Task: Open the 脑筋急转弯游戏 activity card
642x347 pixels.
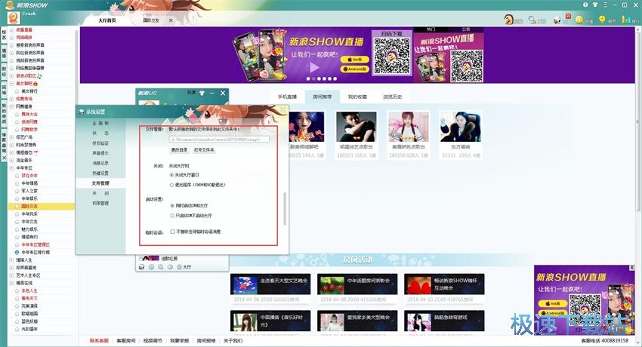Action: click(x=444, y=321)
